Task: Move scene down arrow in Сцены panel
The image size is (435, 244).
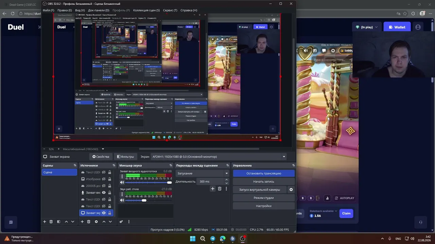Action: point(72,222)
